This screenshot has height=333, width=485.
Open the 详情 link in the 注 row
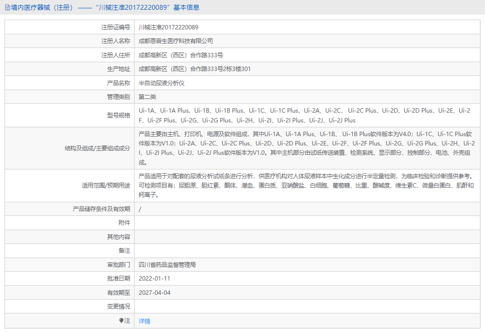pyautogui.click(x=144, y=321)
